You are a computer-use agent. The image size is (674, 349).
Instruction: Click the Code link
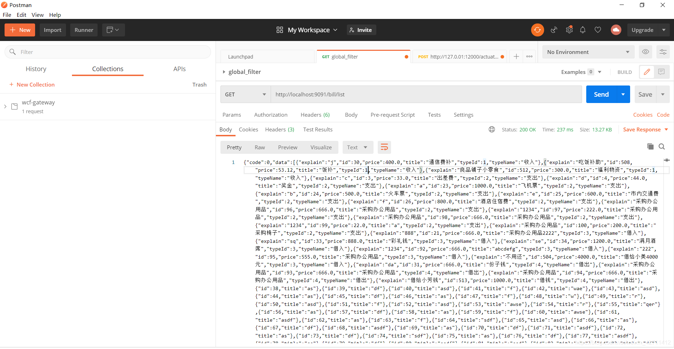point(663,115)
